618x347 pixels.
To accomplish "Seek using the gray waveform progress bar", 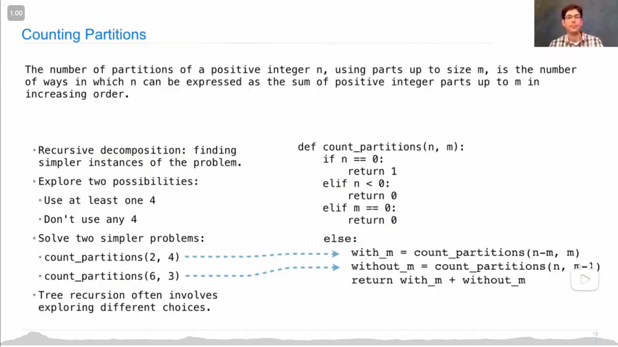I will [x=309, y=341].
